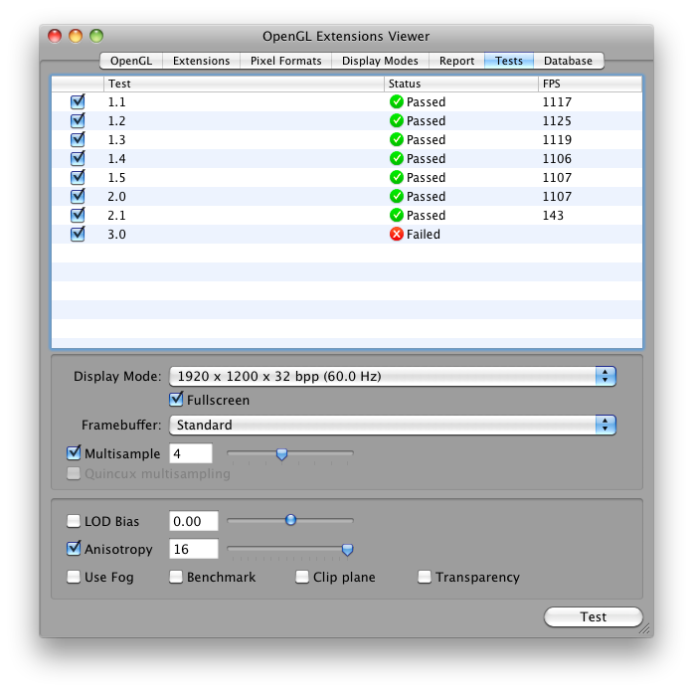Screen dimensions: 693x692
Task: Click the window resize grip
Action: [645, 628]
